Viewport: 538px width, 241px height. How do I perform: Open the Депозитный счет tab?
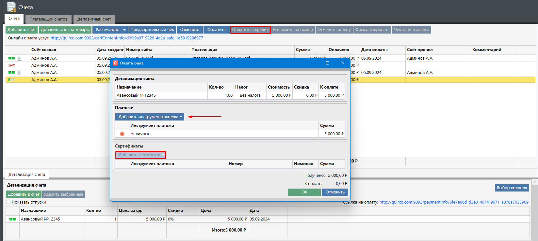(x=94, y=19)
